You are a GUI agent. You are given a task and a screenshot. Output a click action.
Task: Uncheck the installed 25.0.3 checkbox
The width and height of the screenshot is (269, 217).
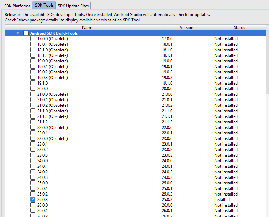pyautogui.click(x=33, y=199)
